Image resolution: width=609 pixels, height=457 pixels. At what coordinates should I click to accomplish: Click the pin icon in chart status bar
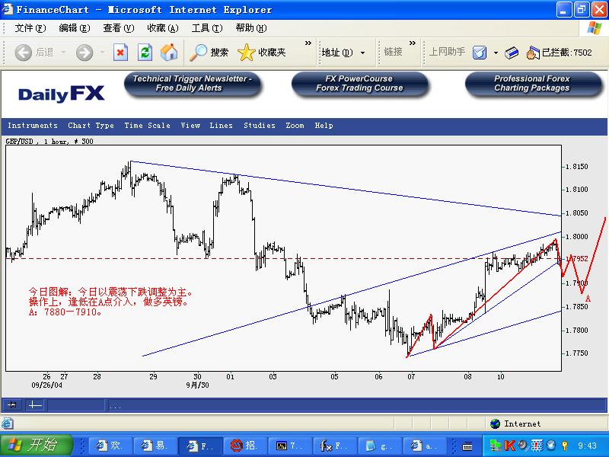12,405
